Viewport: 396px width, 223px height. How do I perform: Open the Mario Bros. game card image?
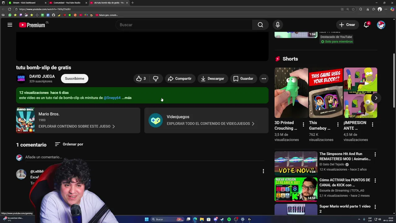pos(25,120)
